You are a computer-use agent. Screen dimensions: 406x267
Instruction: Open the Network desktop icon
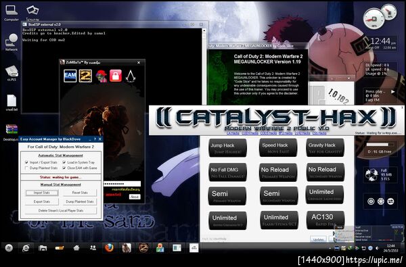(x=12, y=43)
